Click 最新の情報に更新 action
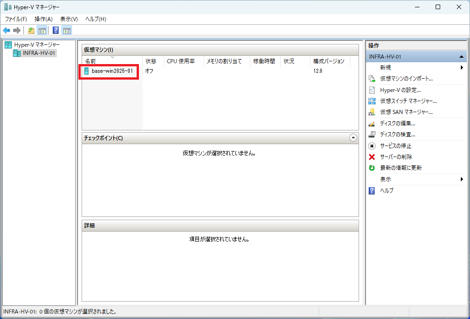Image resolution: width=470 pixels, height=319 pixels. (401, 168)
